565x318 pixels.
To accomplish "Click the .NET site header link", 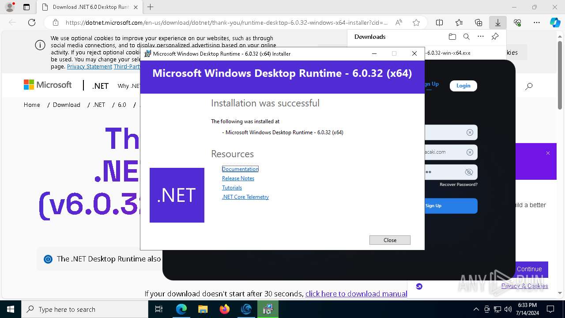I will click(x=100, y=86).
